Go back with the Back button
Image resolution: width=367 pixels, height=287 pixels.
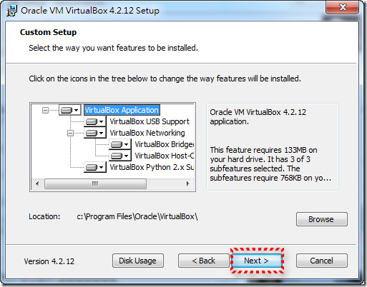[203, 261]
